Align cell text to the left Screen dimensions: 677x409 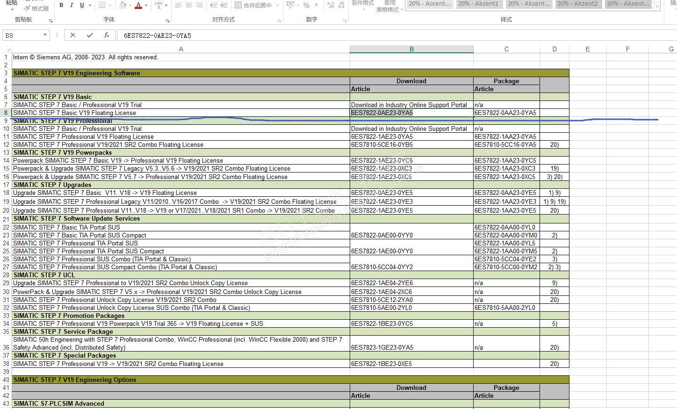coord(179,5)
